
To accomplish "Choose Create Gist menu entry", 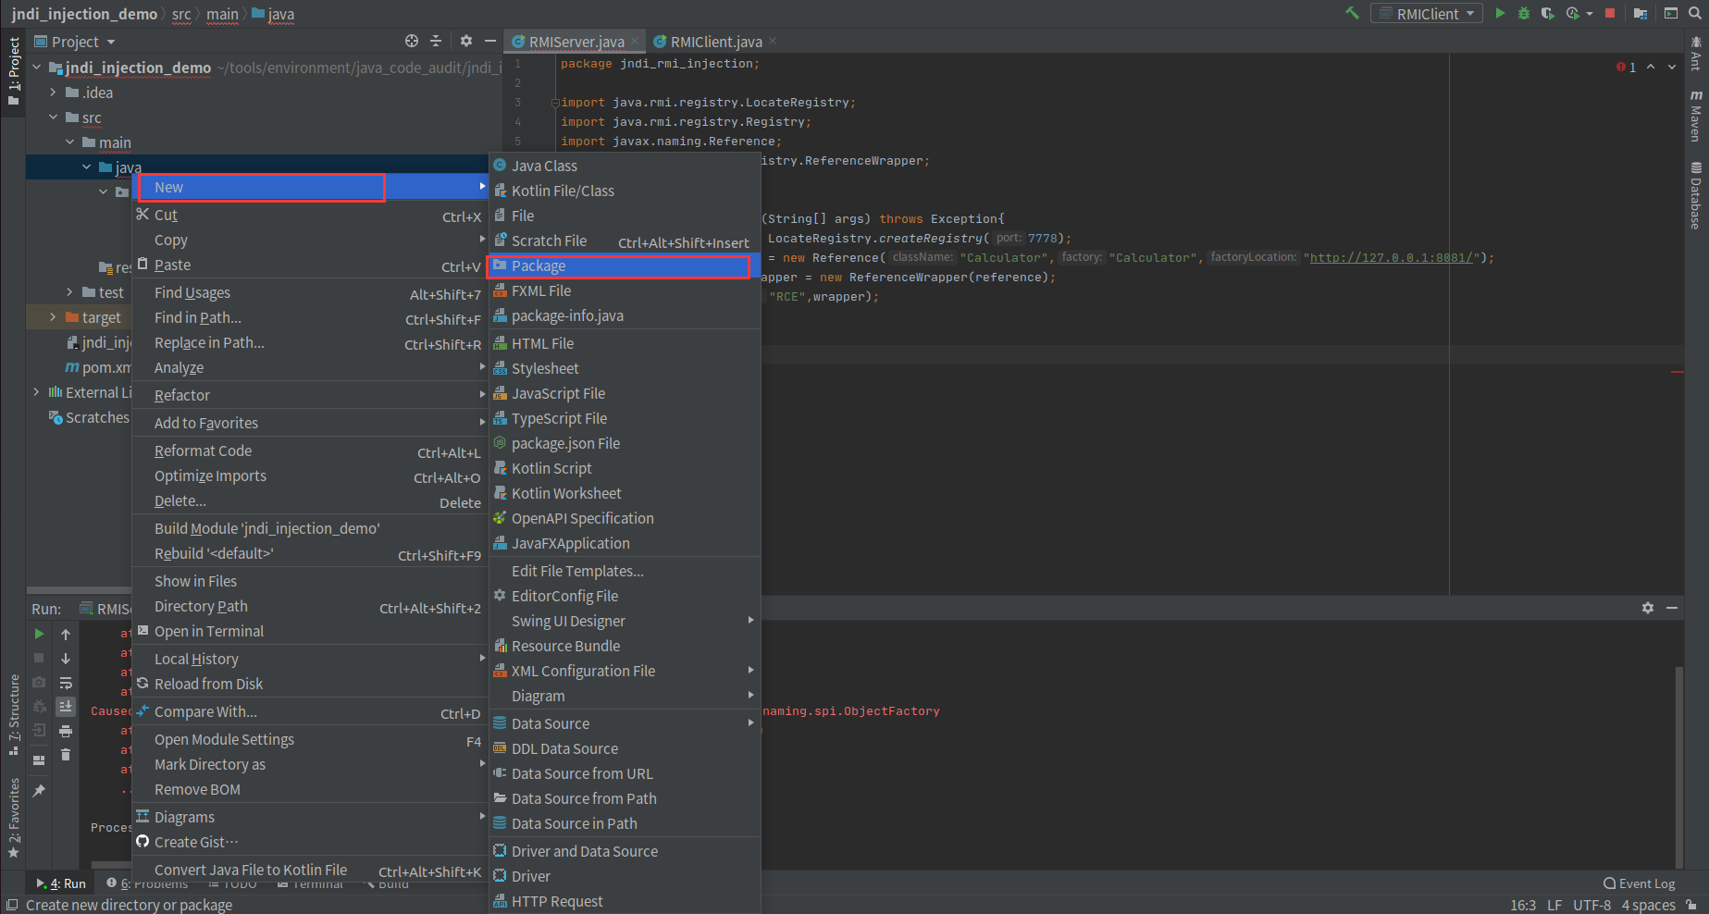I will pos(311,842).
